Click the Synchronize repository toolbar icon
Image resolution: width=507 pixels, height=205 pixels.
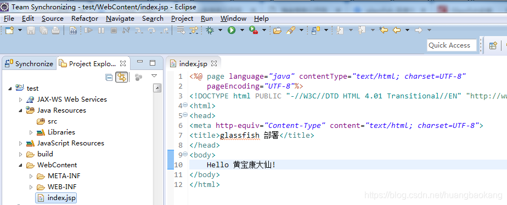(x=316, y=30)
